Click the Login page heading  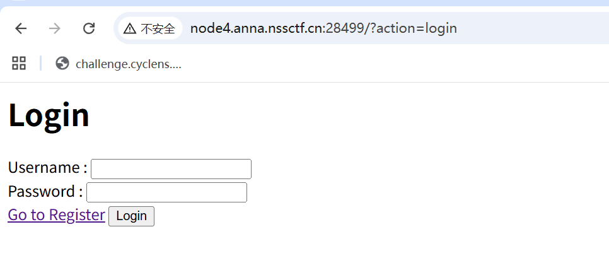(x=49, y=115)
